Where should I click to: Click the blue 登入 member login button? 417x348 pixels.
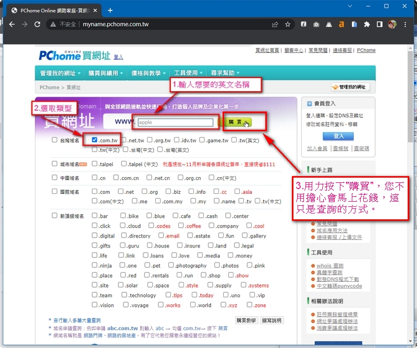339,136
